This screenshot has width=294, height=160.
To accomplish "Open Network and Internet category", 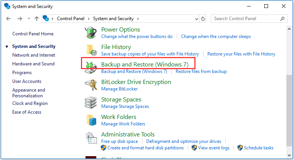I will (x=31, y=55).
